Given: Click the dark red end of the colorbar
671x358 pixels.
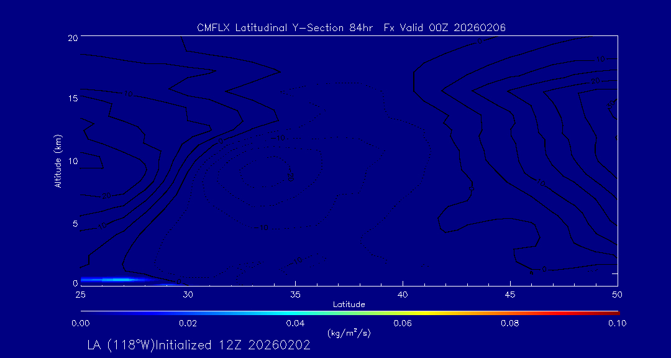Looking at the screenshot, I should (614, 313).
